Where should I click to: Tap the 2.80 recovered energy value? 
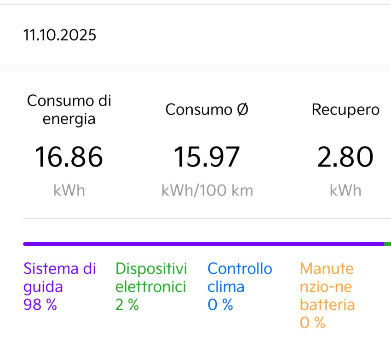click(345, 156)
